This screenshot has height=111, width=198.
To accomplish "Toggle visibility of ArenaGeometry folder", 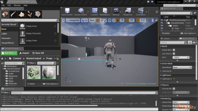I will (162, 23).
